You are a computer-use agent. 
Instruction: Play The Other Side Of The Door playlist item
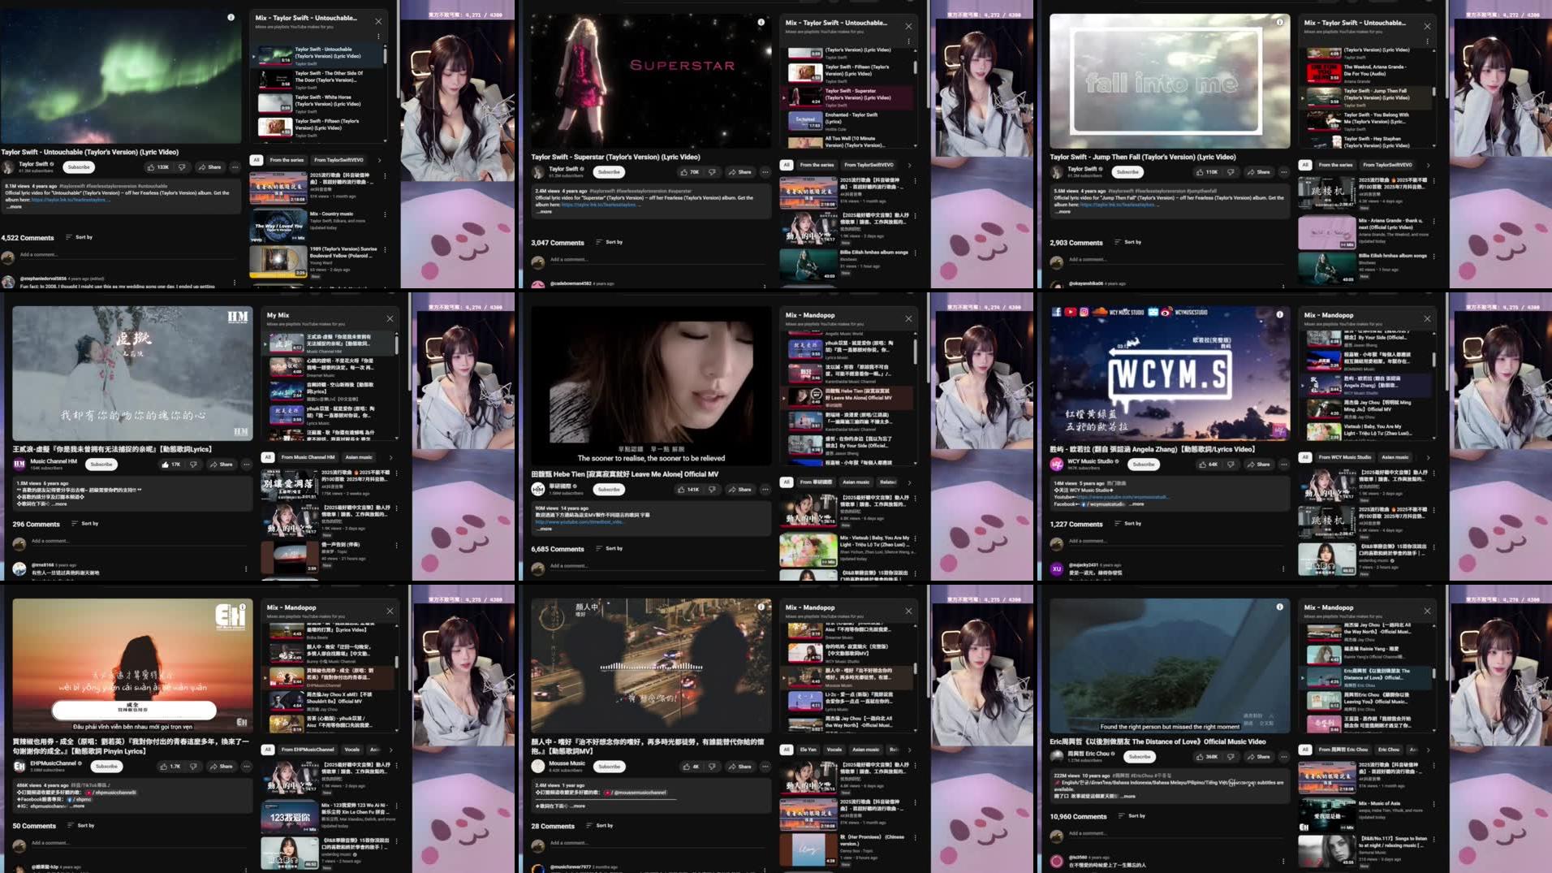tap(317, 79)
